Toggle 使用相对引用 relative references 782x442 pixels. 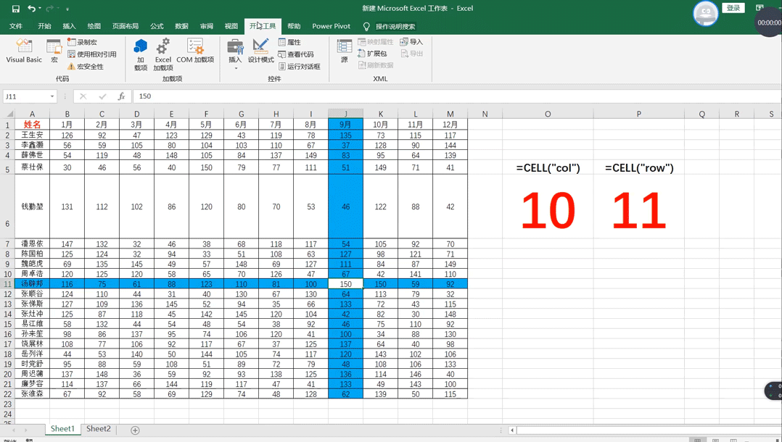[91, 54]
